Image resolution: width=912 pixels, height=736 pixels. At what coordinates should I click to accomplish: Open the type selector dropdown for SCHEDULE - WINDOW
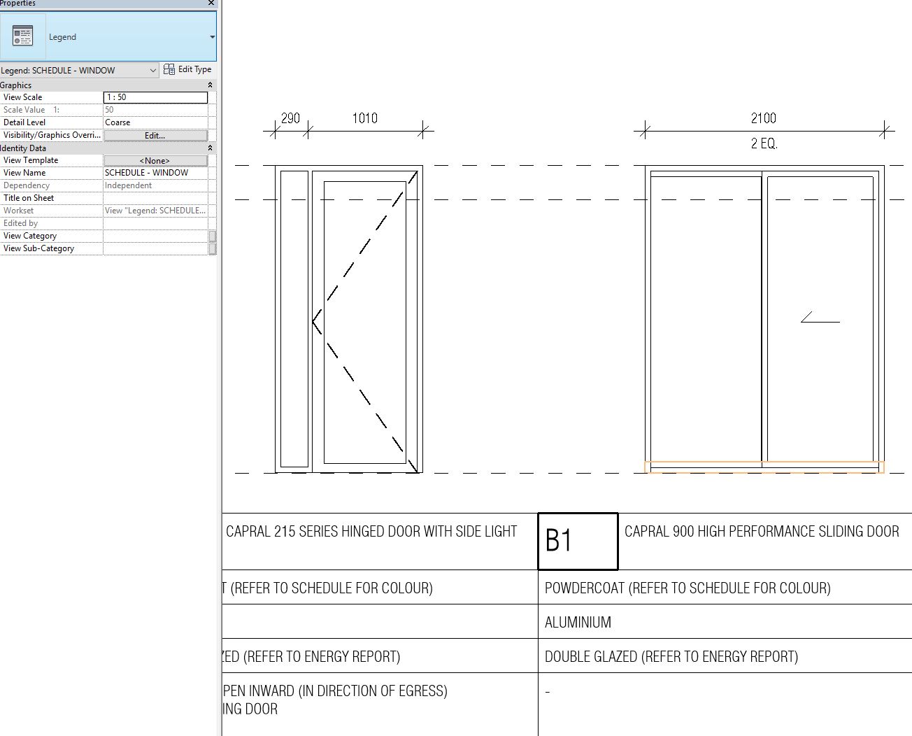pos(154,70)
